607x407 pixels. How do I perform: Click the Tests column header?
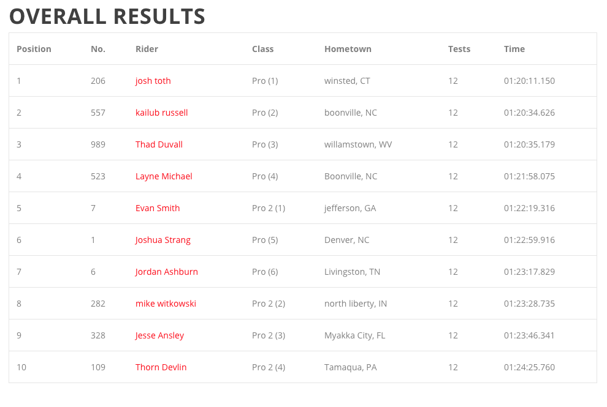459,49
